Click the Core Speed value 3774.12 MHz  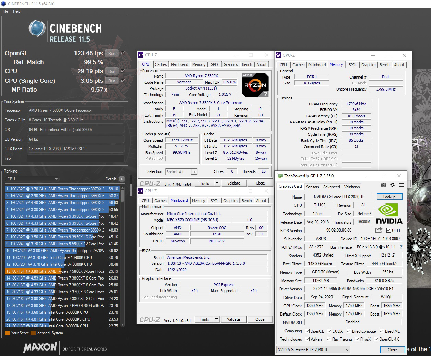(182, 140)
